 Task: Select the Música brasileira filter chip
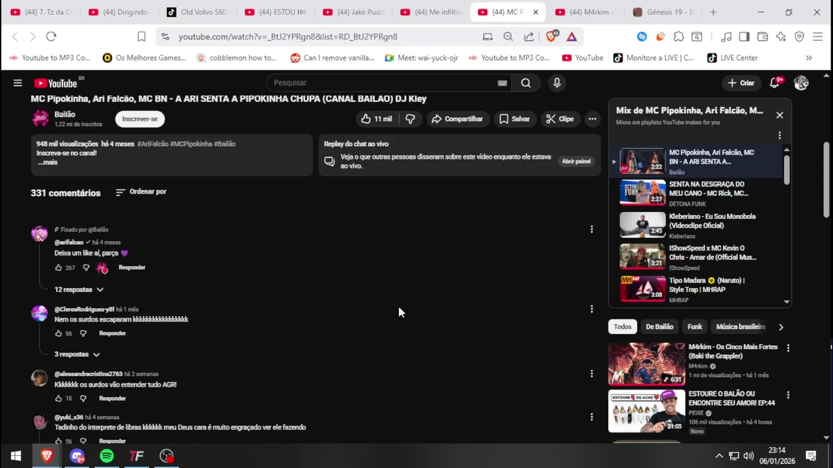(x=741, y=327)
